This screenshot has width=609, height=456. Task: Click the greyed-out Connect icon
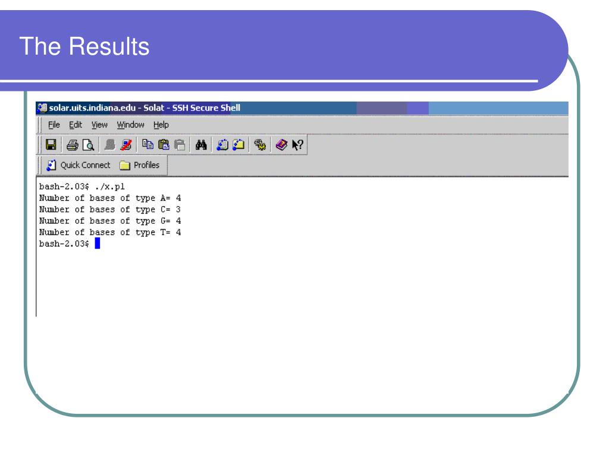point(110,145)
